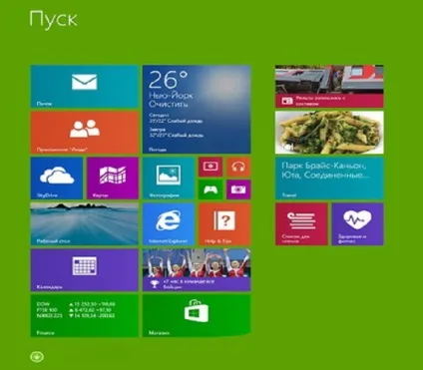423x370 pixels.
Task: Open the small Games controller tile
Action: tap(211, 189)
